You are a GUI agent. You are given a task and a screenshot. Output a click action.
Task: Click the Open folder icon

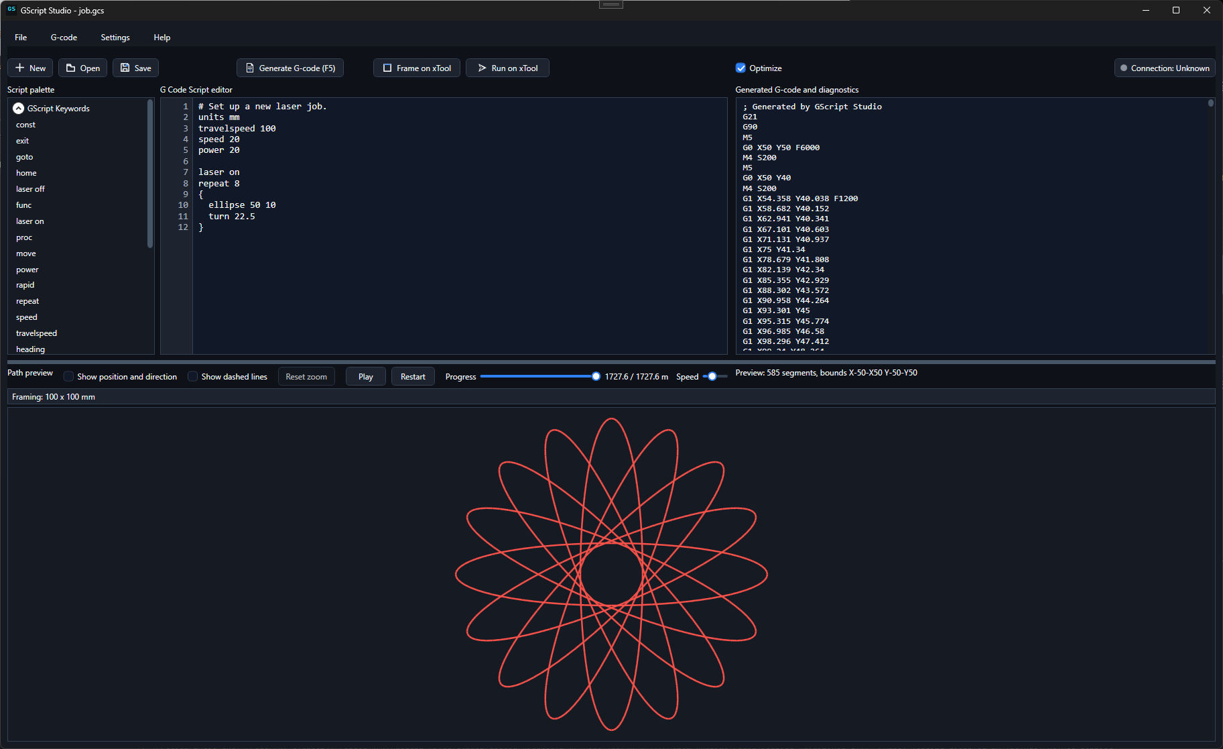click(70, 68)
